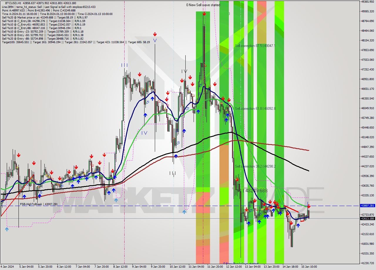This screenshot has height=270, width=376.
Task: Click the Sell %10 @ C_Entry61 line
Action: (43, 24)
